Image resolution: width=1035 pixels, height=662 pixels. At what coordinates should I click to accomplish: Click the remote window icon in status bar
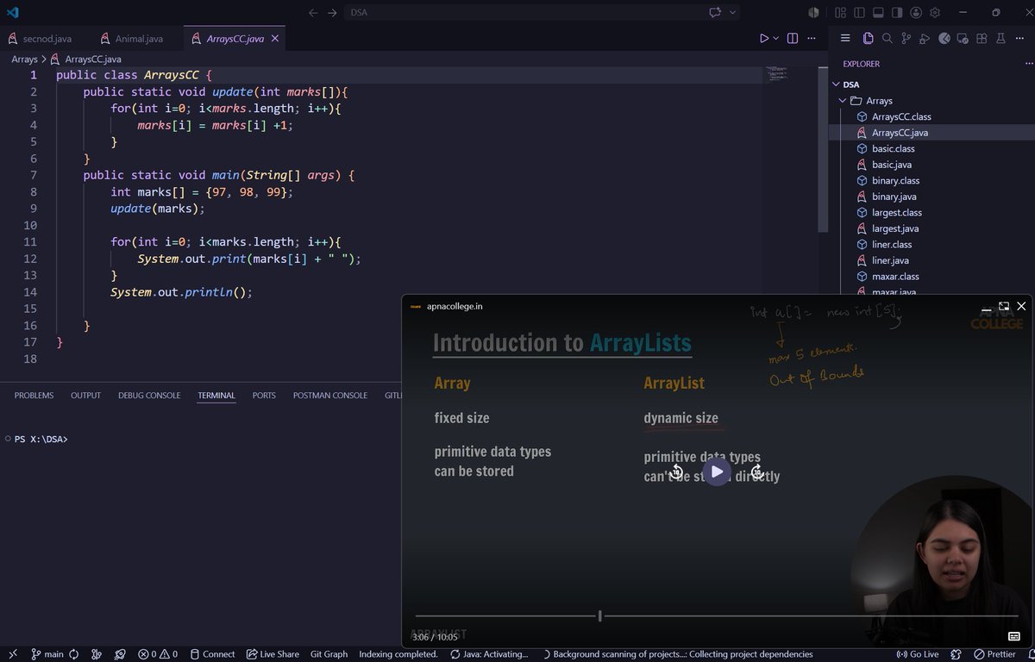[x=12, y=654]
